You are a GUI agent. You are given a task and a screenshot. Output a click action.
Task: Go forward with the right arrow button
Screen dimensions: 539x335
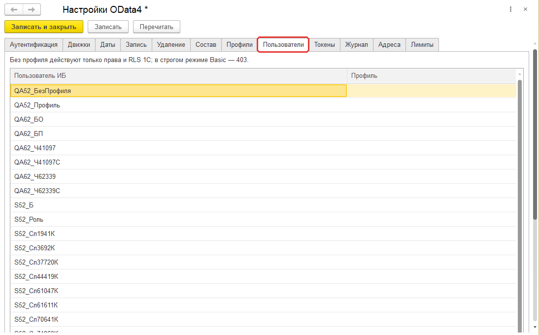pyautogui.click(x=32, y=10)
